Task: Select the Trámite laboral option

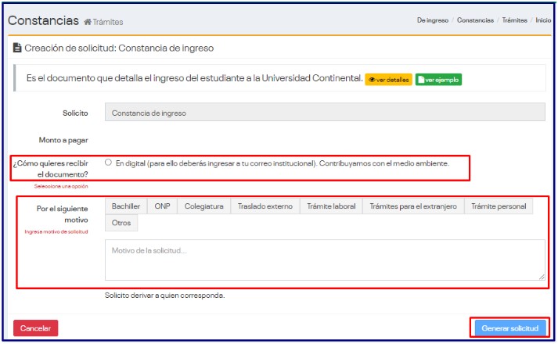Action: point(331,206)
